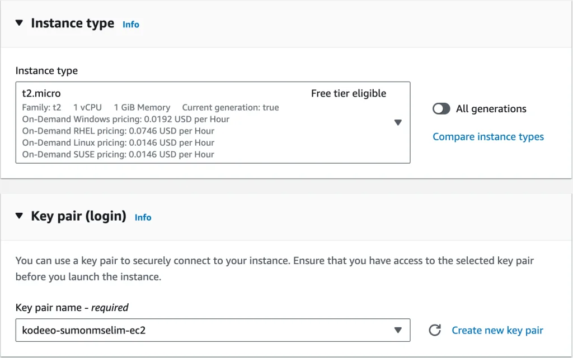Open Create new key pair
The width and height of the screenshot is (573, 358).
pos(497,330)
